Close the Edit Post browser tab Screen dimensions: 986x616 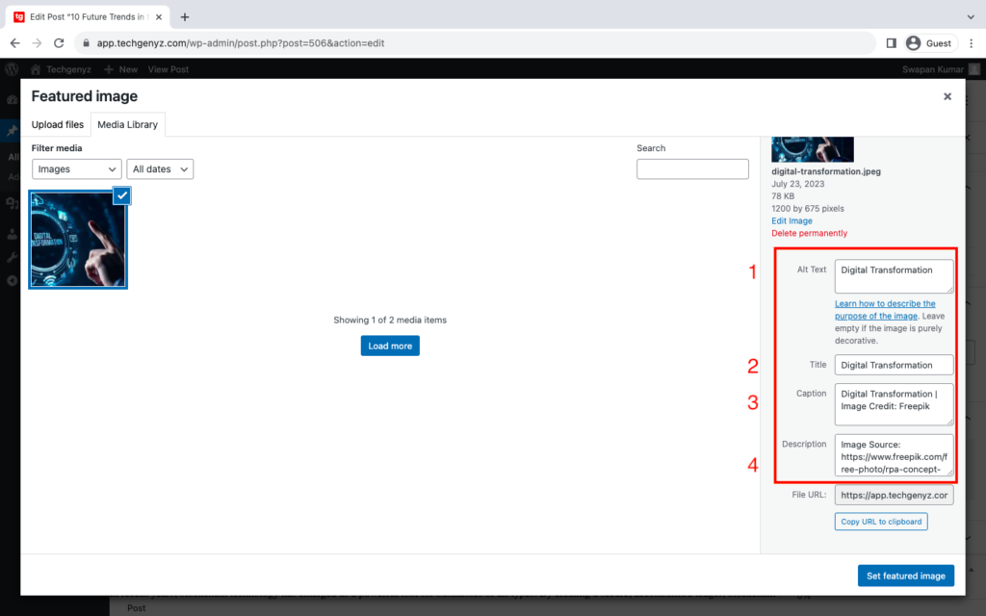(159, 17)
